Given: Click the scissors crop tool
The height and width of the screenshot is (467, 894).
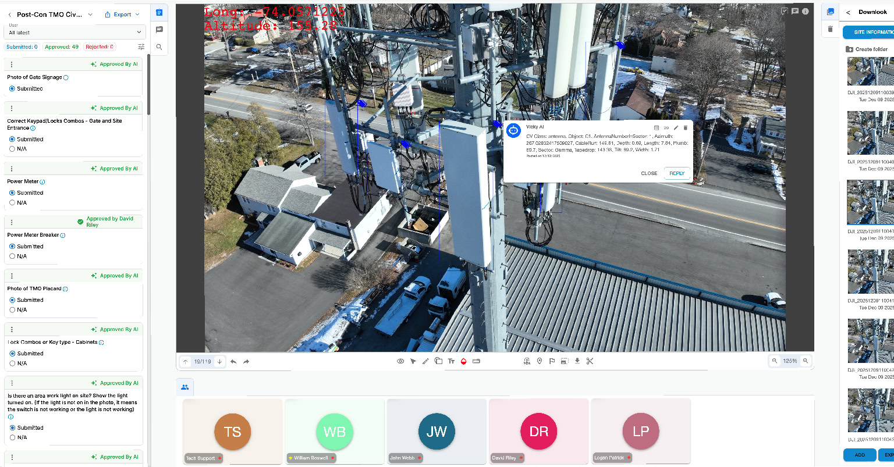Looking at the screenshot, I should [590, 361].
